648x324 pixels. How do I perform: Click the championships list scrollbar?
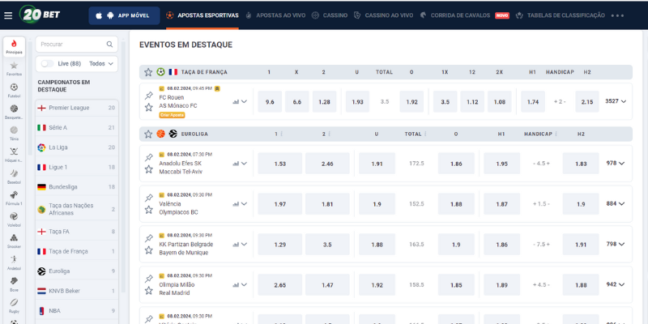pyautogui.click(x=123, y=165)
